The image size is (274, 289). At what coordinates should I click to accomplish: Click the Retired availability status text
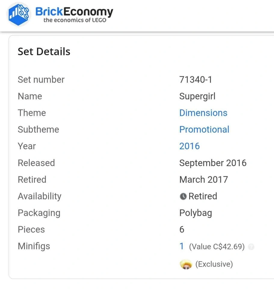202,196
